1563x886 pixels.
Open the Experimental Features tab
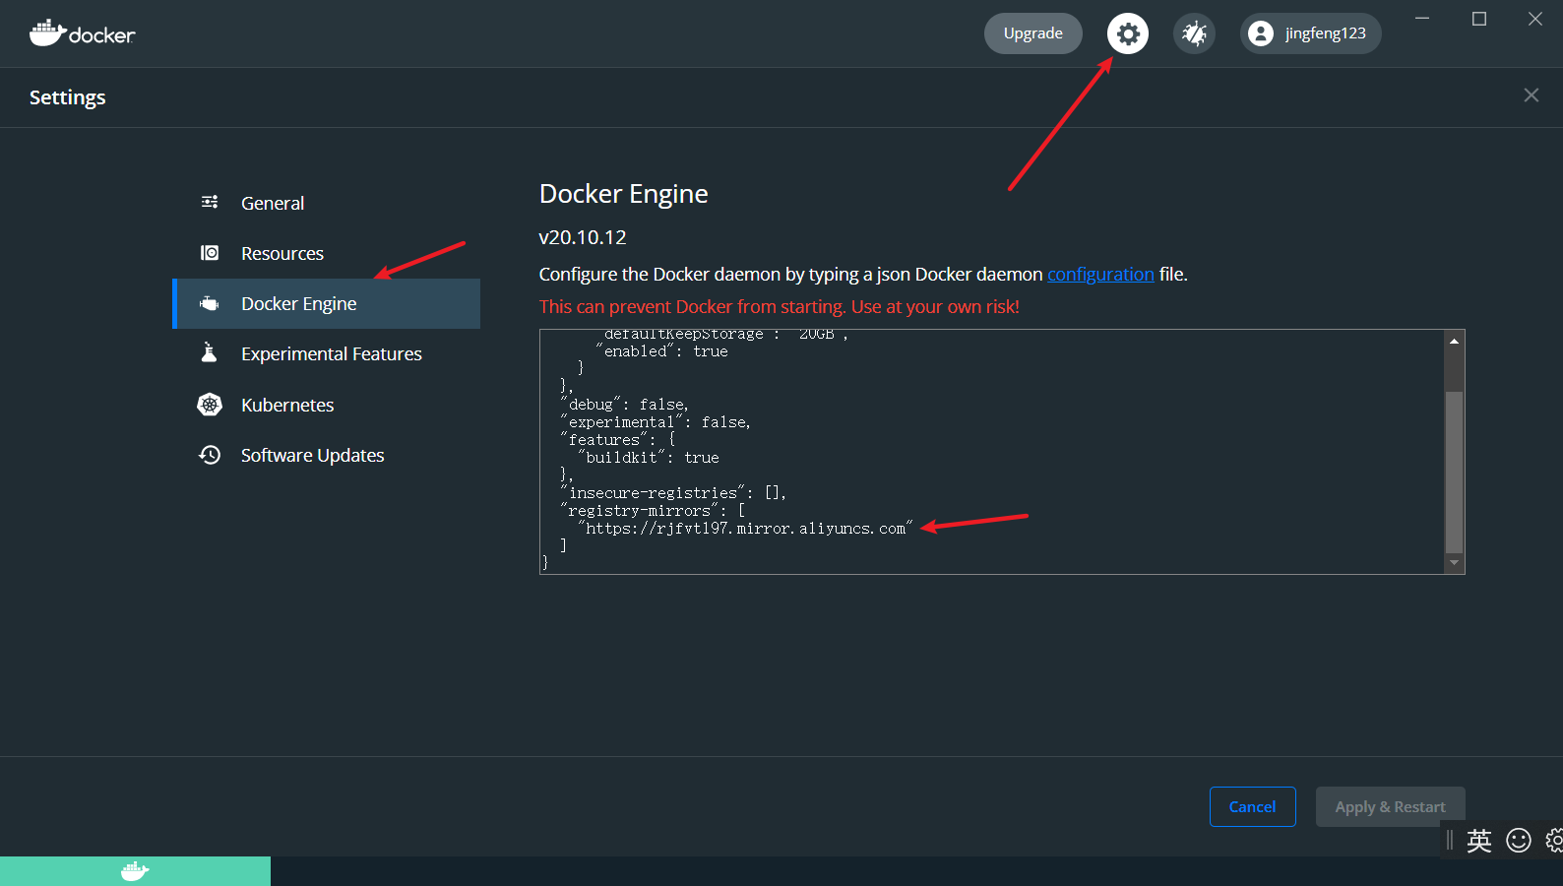pyautogui.click(x=327, y=353)
